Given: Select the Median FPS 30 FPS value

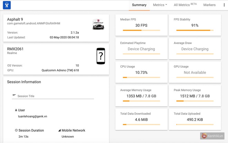Looking at the screenshot, I should 141,25.
